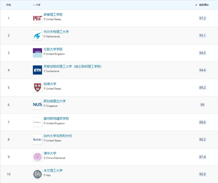Click location pin icon beside China (Mainland)
The height and width of the screenshot is (183, 218).
(x=45, y=158)
